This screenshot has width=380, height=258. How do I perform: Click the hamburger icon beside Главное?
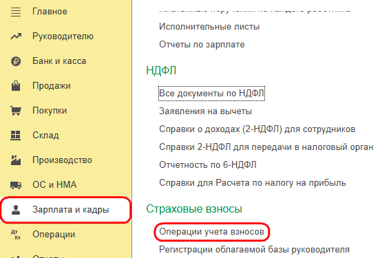coord(16,12)
